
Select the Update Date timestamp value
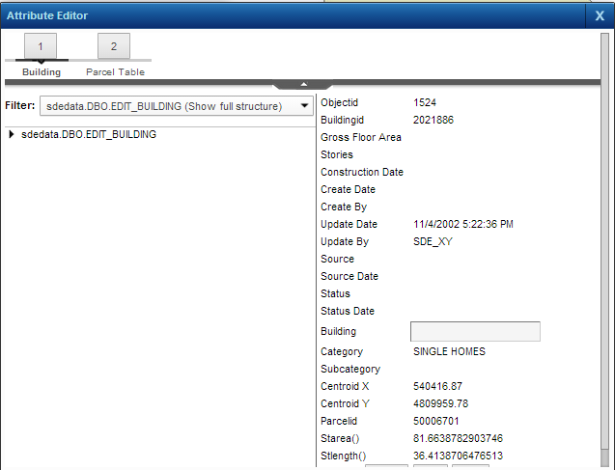click(x=462, y=224)
